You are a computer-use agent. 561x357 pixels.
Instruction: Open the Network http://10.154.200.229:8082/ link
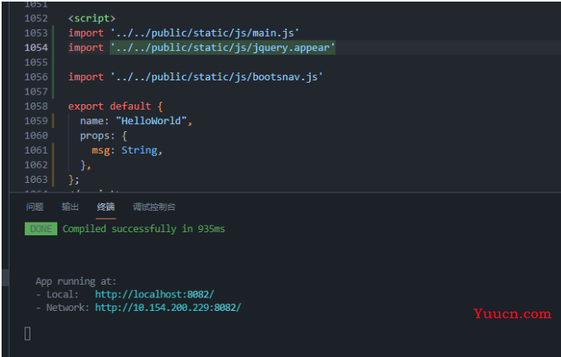point(168,308)
